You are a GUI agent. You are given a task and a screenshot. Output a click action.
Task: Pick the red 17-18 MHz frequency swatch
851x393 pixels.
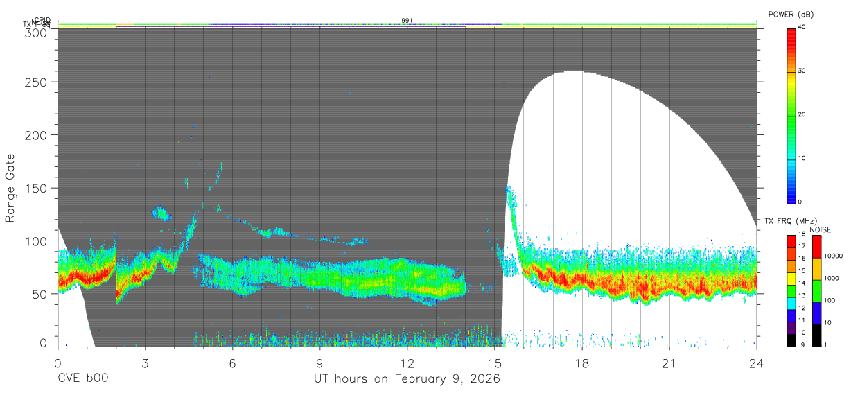point(791,242)
